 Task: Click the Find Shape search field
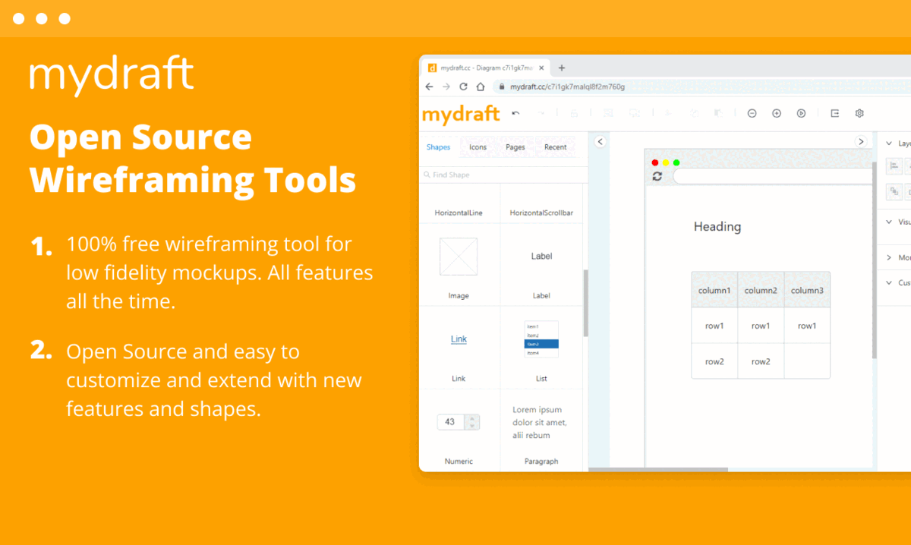pyautogui.click(x=501, y=175)
